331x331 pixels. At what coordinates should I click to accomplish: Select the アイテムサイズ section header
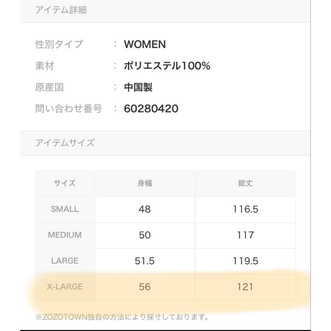pos(65,143)
